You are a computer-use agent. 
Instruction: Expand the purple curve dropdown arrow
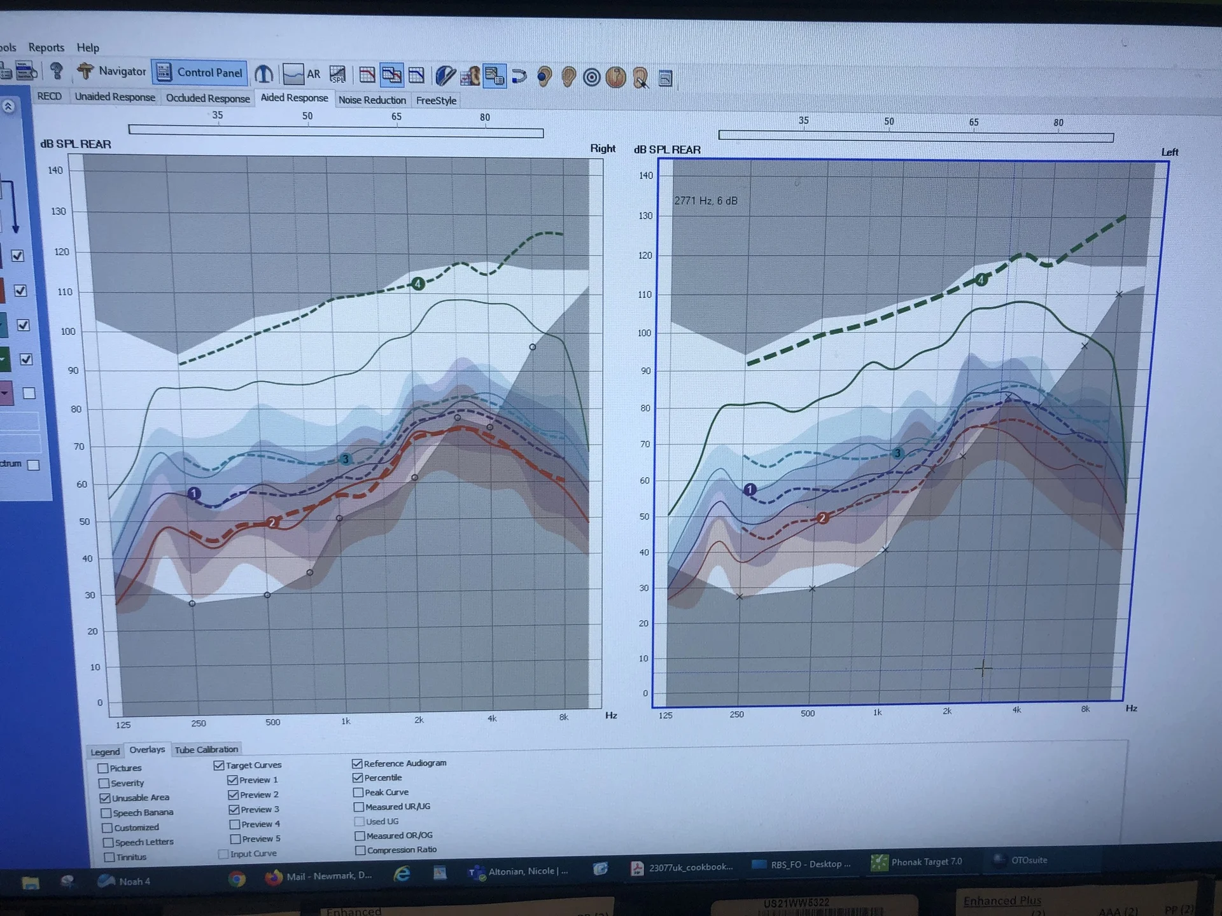5,393
